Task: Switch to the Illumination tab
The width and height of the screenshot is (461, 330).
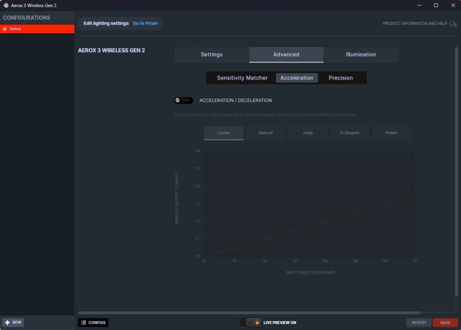Action: click(361, 54)
